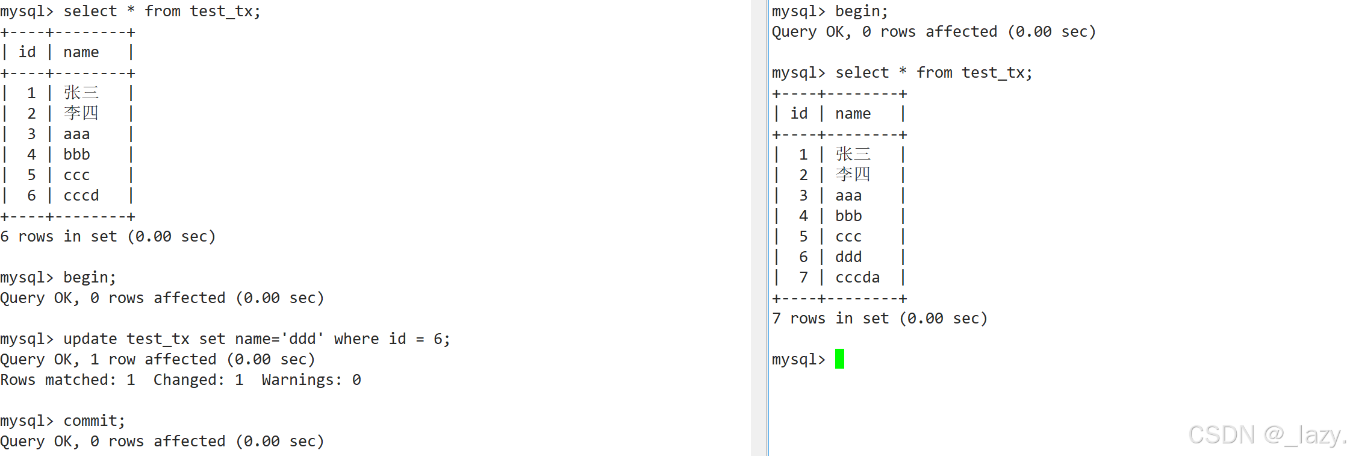Select the row with name 'cccd'

point(67,196)
